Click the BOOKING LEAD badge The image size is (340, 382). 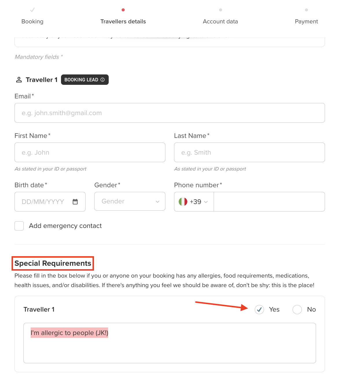pos(82,80)
